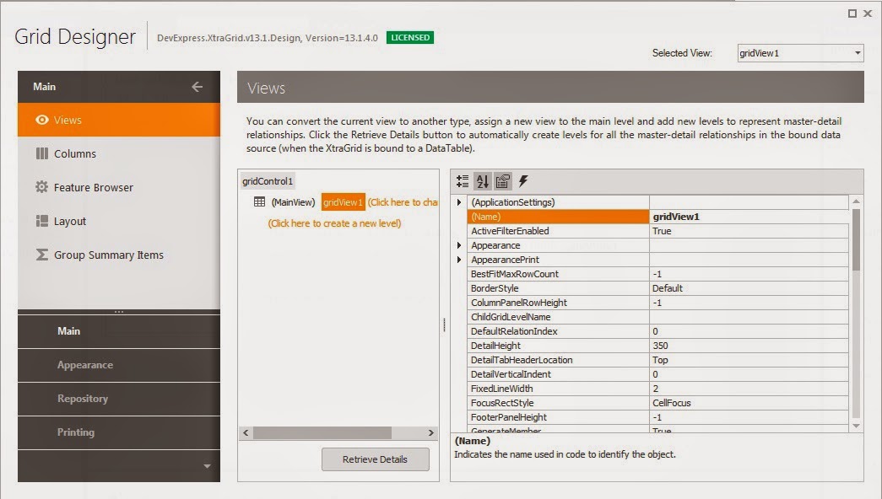Click the BorderStyle Default value

[x=749, y=288]
